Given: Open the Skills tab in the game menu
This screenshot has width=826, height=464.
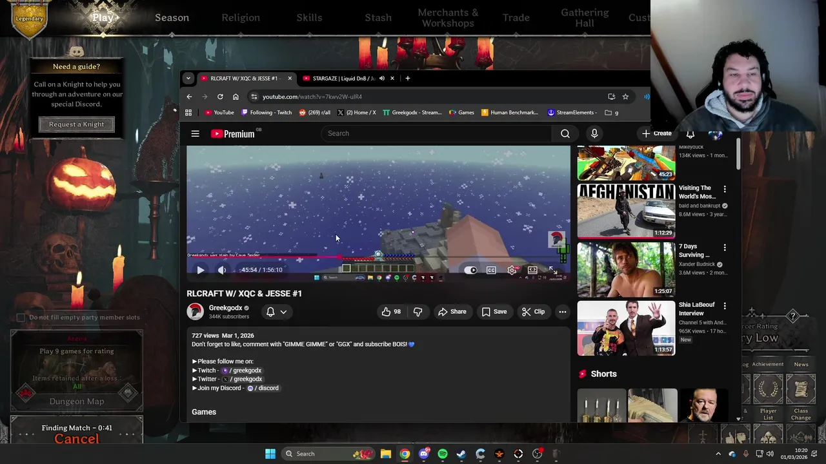Looking at the screenshot, I should click(309, 17).
